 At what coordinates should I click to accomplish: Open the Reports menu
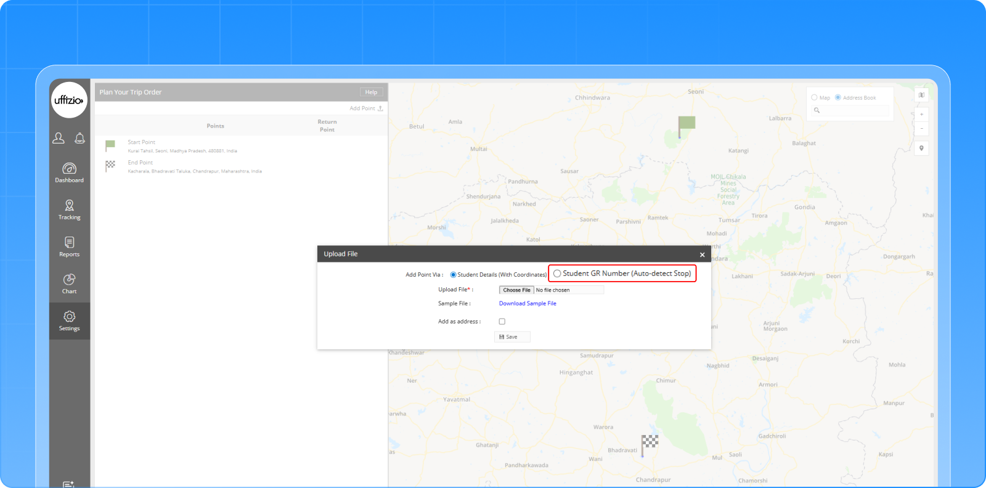[x=69, y=246]
